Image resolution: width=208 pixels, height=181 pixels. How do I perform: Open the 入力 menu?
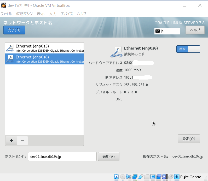click(53, 14)
